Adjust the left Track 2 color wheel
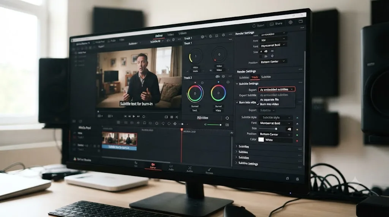 pos(195,93)
